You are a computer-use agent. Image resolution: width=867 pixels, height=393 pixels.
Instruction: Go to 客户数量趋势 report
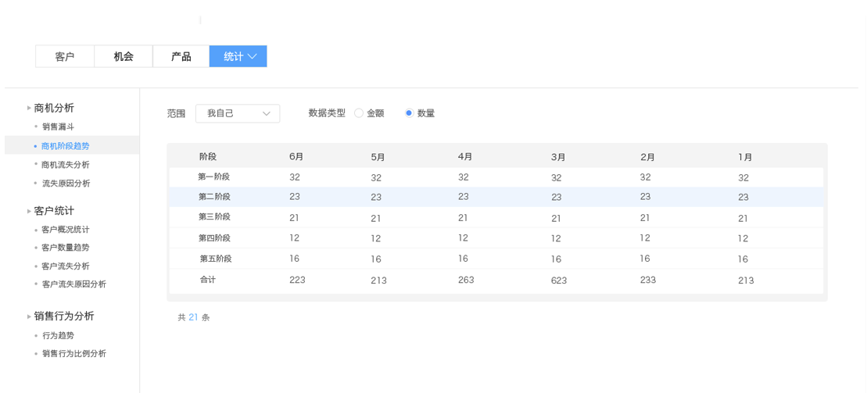(x=66, y=248)
